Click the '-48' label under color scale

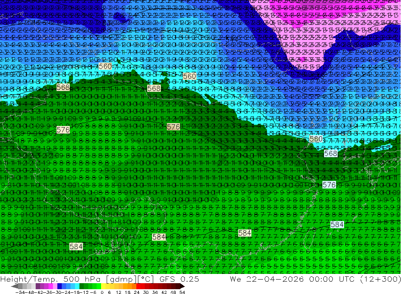click(x=30, y=292)
